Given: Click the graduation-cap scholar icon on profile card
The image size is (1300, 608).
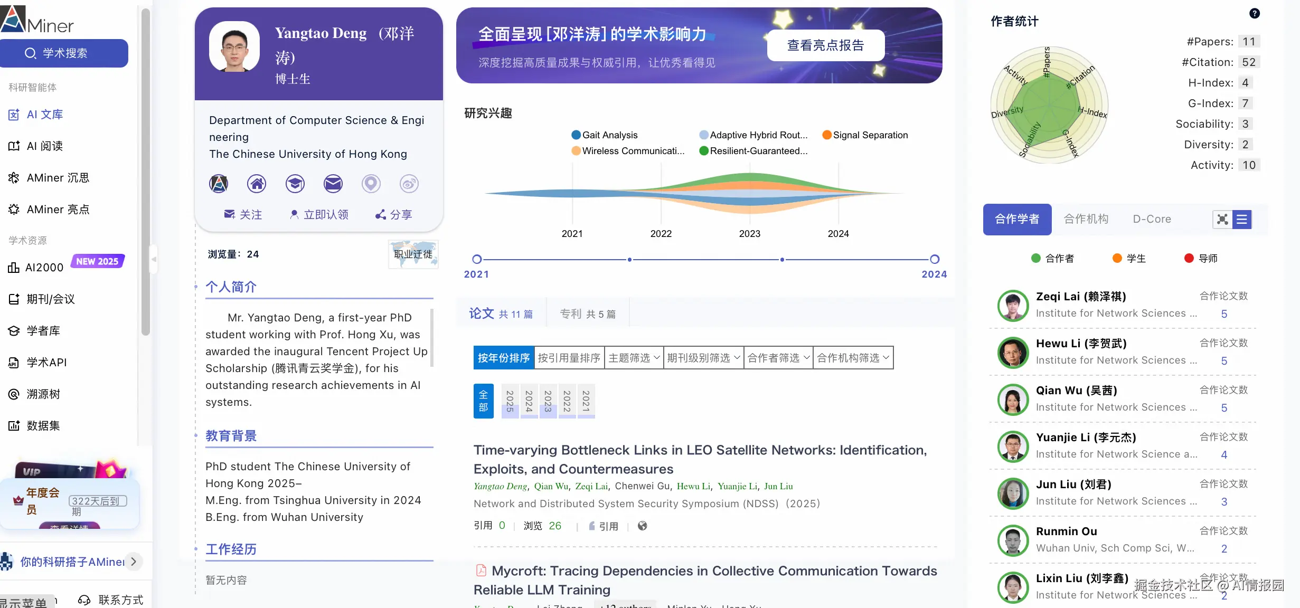Looking at the screenshot, I should tap(295, 184).
